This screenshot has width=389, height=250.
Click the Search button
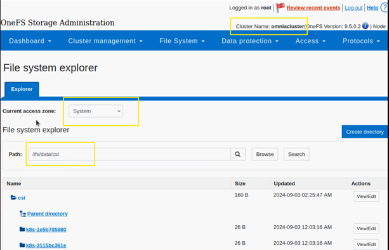coord(296,154)
